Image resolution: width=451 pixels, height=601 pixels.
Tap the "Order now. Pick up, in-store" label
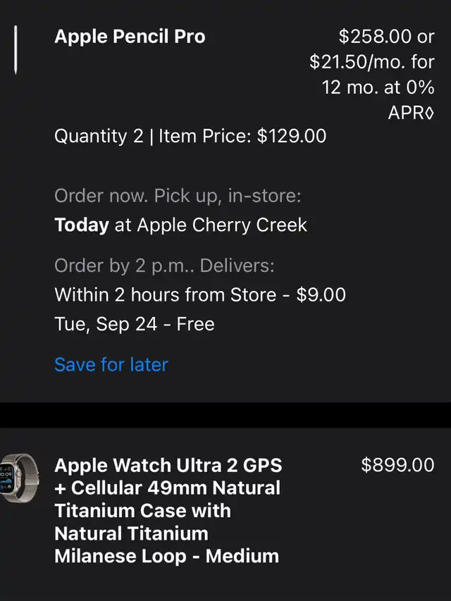(178, 197)
